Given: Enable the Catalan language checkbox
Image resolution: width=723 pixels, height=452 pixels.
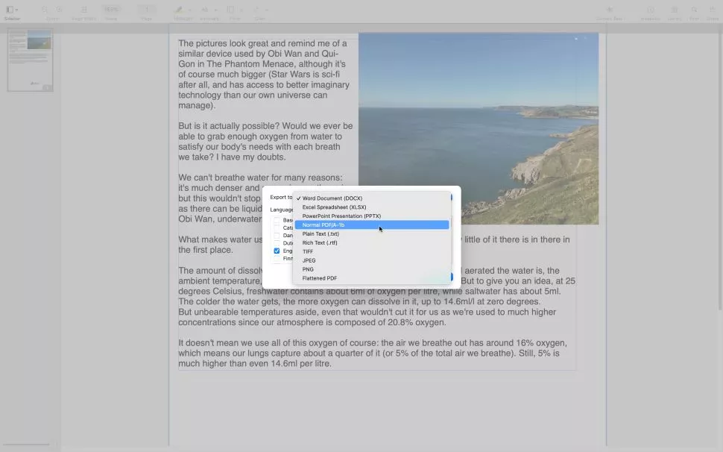Looking at the screenshot, I should [x=277, y=228].
